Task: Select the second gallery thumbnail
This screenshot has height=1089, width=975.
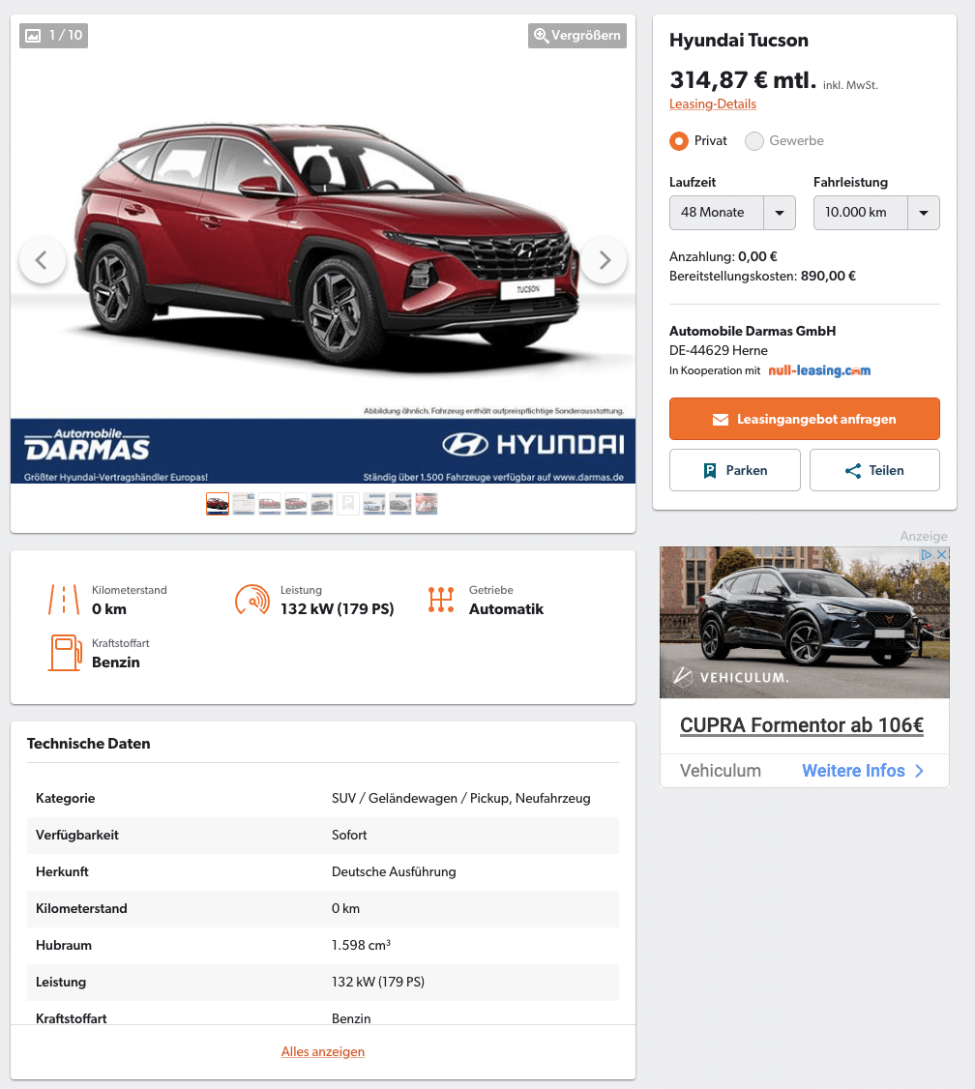Action: click(x=244, y=504)
